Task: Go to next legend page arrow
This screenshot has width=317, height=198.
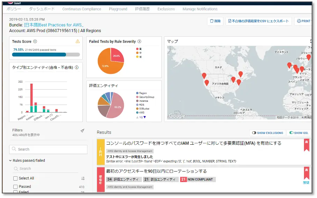Action: tap(145, 117)
